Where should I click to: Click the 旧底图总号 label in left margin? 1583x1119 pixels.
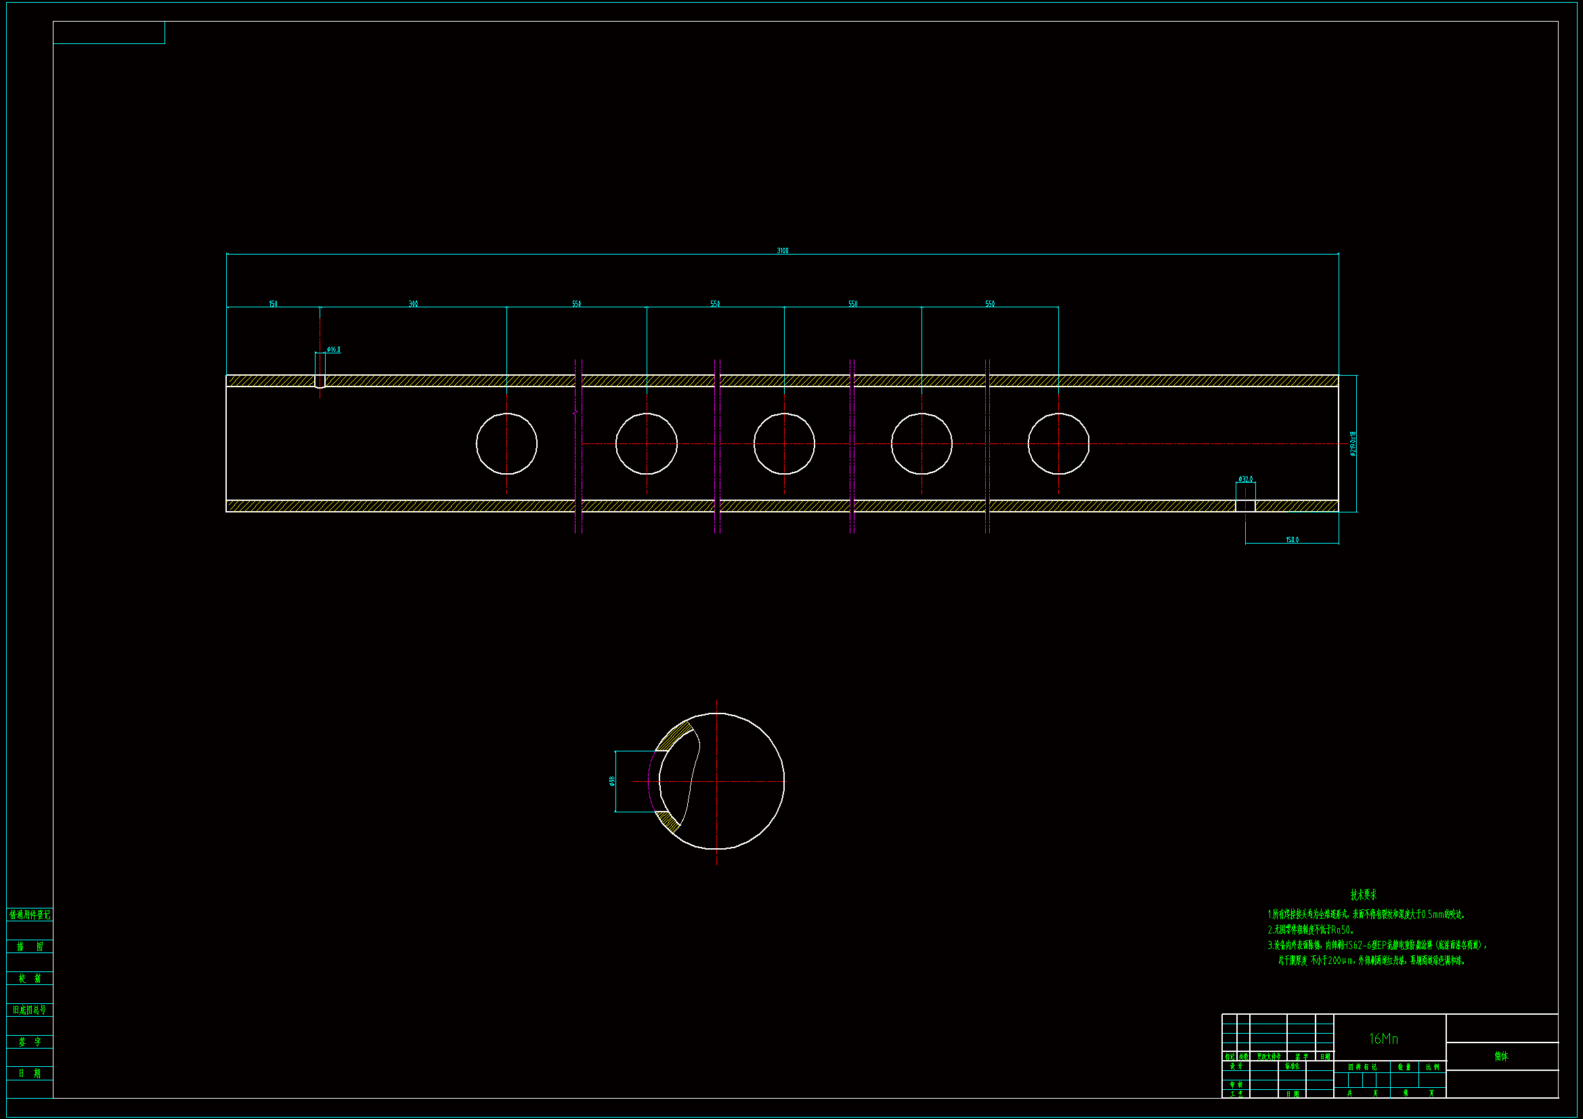click(x=30, y=1010)
